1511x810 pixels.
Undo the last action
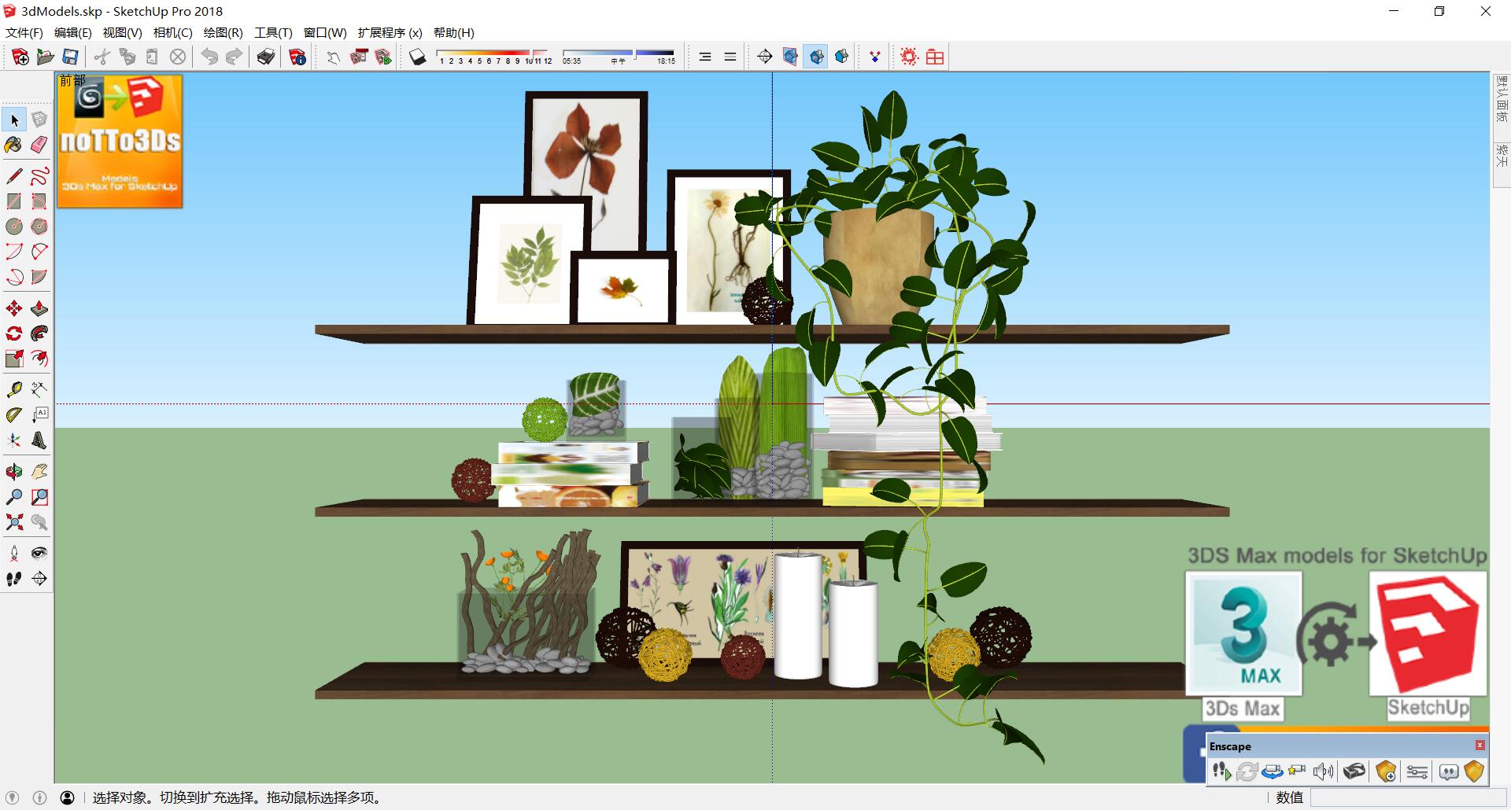[209, 57]
